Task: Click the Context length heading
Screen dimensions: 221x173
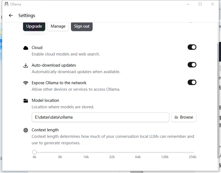Action: pos(45,130)
